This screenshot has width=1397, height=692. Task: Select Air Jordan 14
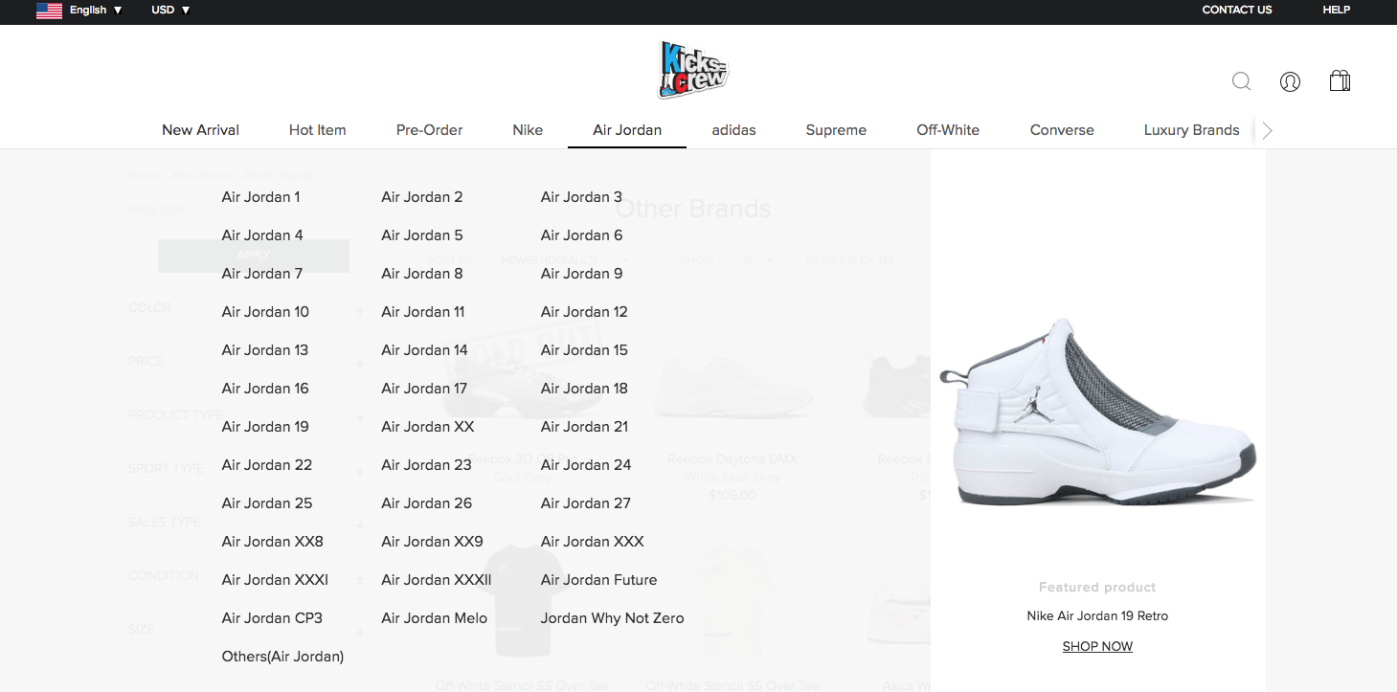(x=424, y=350)
